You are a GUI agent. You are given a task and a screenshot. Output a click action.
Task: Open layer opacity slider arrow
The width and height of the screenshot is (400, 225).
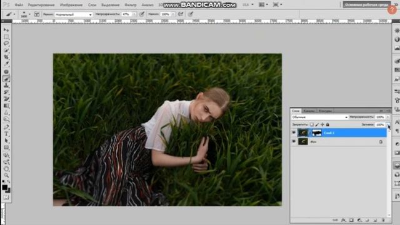(x=387, y=117)
